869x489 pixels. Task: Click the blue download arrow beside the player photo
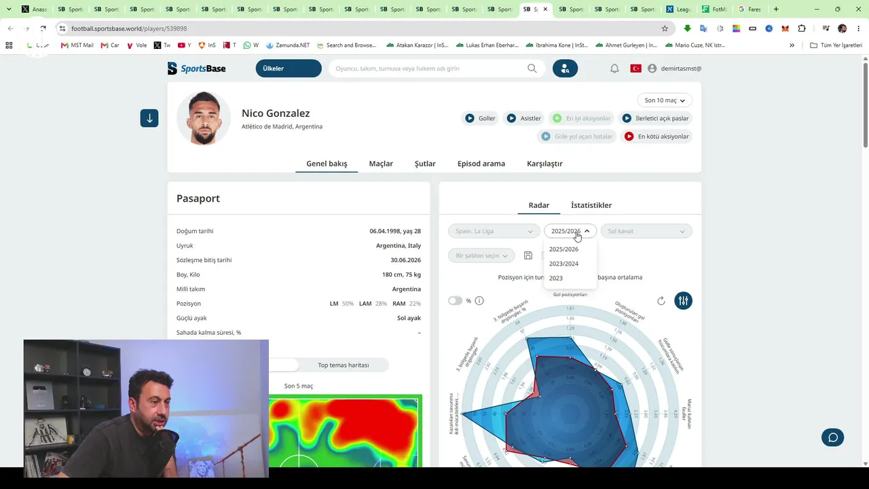[149, 118]
